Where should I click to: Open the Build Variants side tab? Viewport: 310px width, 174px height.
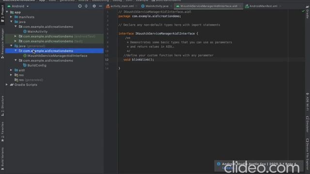(x=2, y=159)
